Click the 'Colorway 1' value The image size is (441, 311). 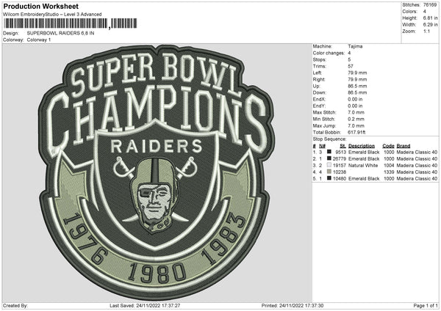(x=39, y=40)
